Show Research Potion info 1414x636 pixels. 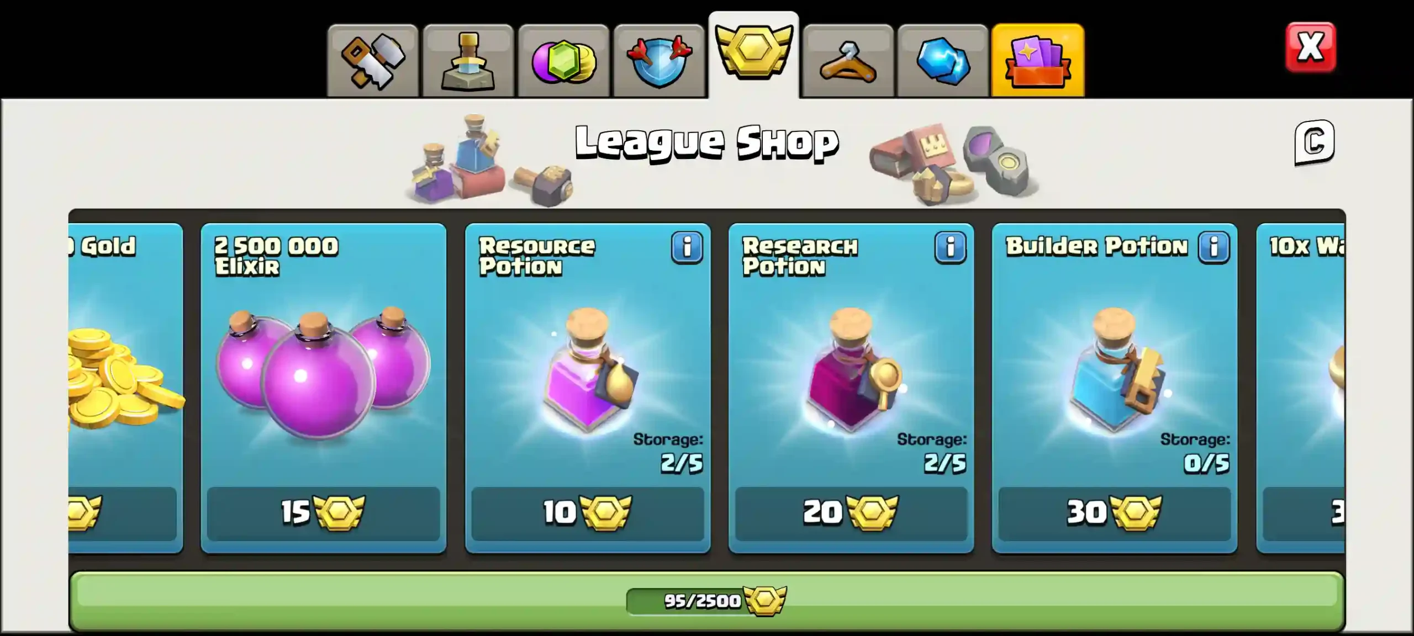pyautogui.click(x=951, y=247)
